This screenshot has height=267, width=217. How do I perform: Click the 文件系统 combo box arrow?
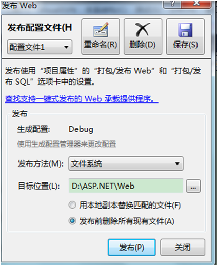tap(177, 163)
